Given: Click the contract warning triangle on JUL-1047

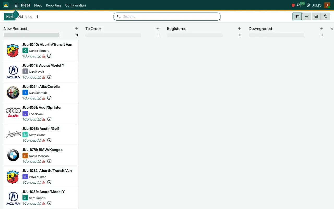Looking at the screenshot, I should [x=44, y=77].
